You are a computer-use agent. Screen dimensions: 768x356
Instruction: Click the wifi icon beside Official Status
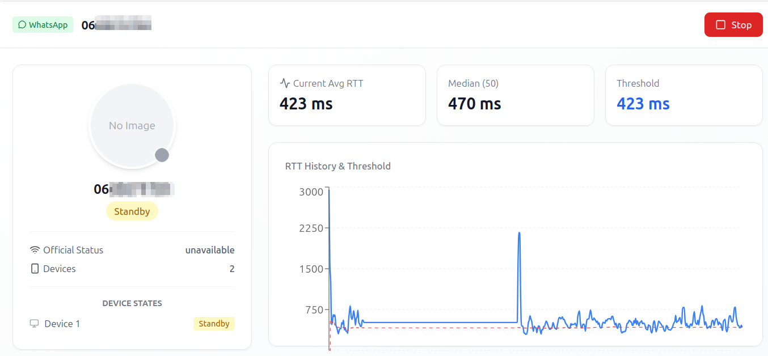tap(35, 250)
